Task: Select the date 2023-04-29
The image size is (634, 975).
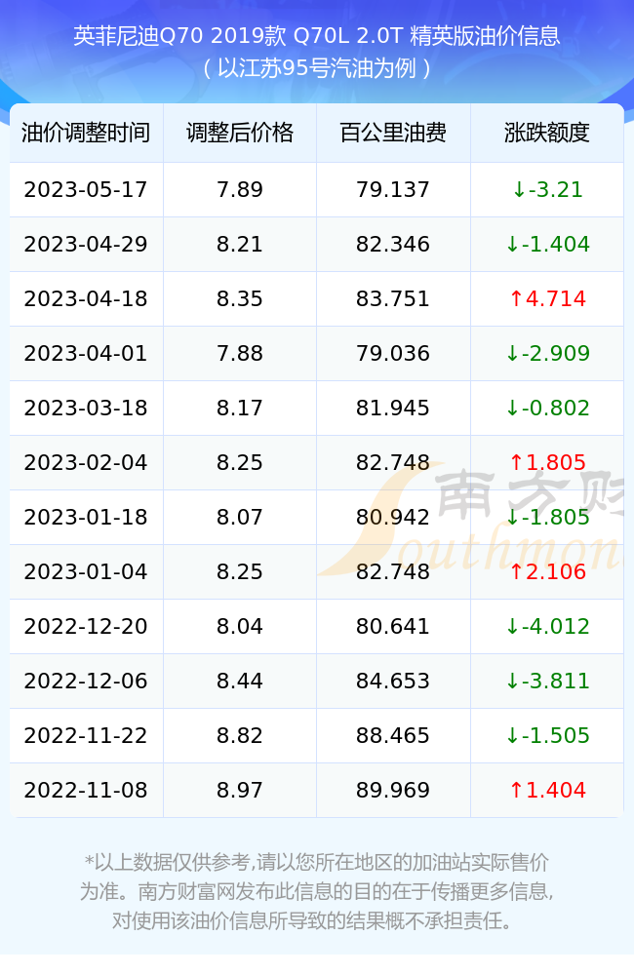Action: (86, 245)
